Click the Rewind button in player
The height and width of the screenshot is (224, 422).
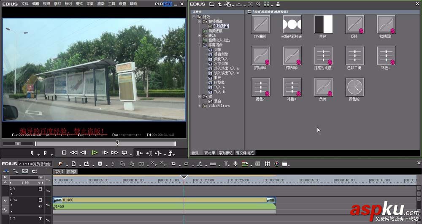coord(74,153)
